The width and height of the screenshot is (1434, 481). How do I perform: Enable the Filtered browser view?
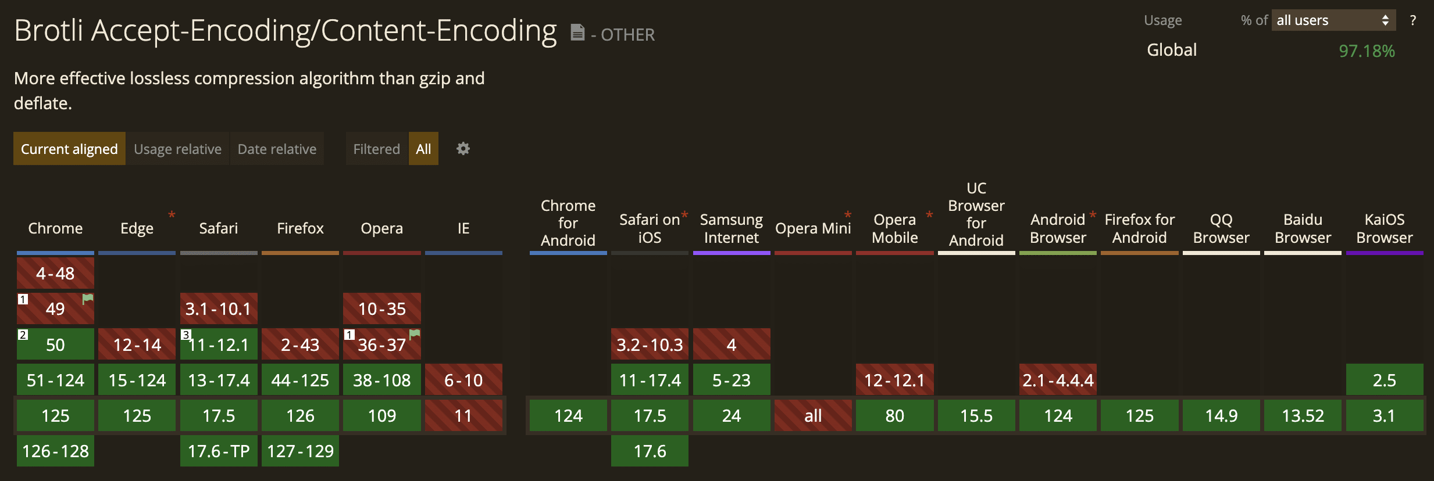point(376,149)
